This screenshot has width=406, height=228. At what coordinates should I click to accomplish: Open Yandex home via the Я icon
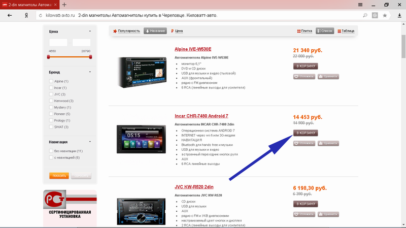click(26, 15)
